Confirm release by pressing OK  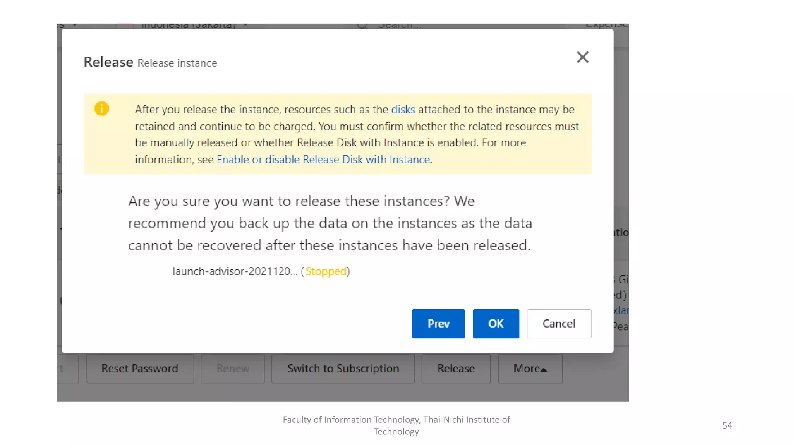(x=496, y=324)
